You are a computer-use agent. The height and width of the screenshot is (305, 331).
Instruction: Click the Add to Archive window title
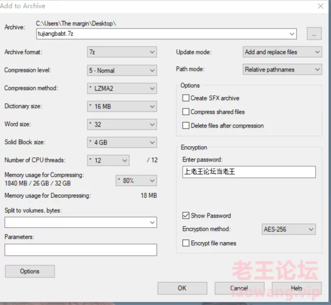pos(23,6)
